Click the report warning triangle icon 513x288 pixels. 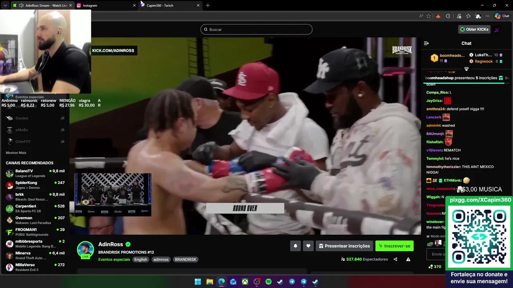(408, 259)
